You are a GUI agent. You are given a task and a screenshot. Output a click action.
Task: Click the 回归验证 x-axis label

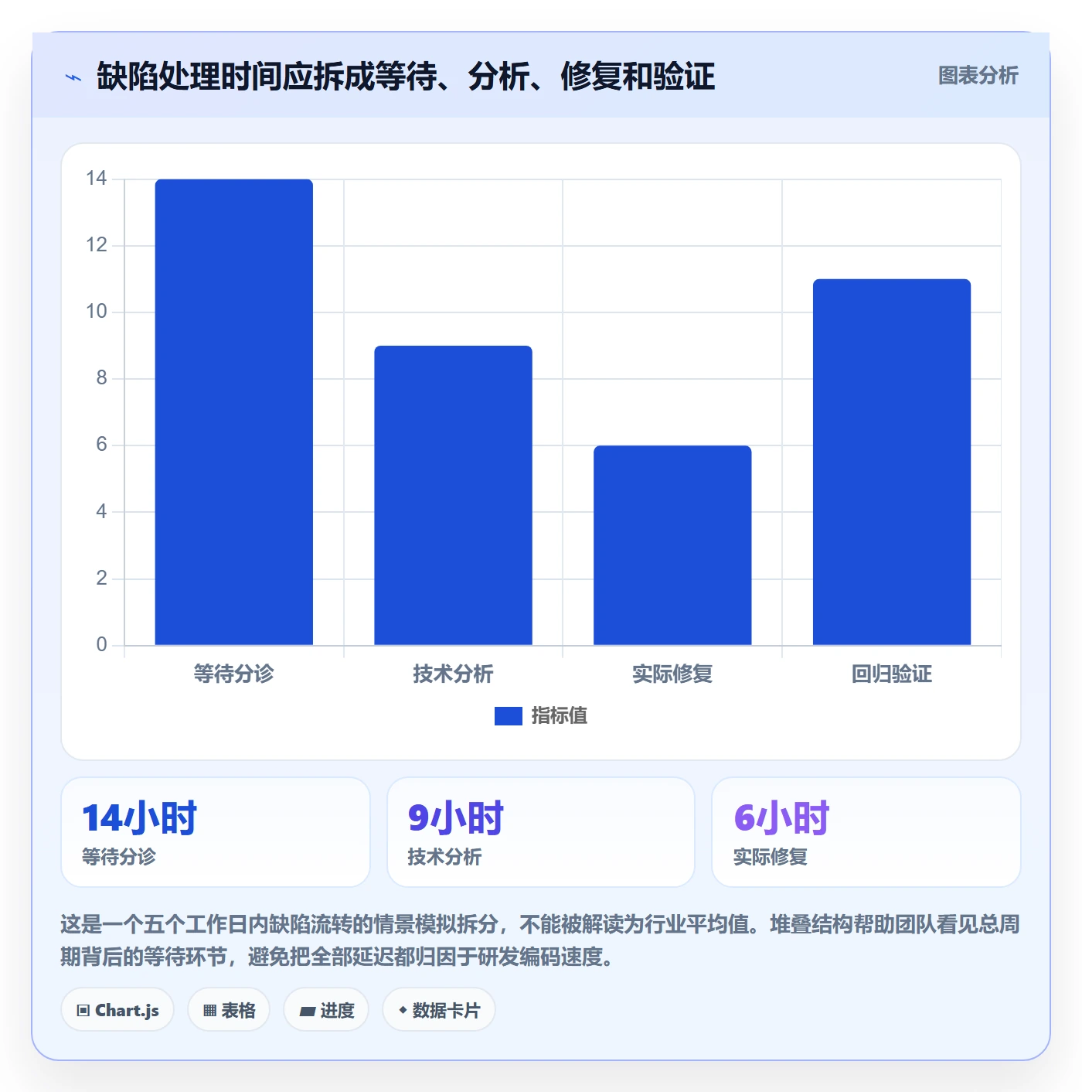pos(892,674)
